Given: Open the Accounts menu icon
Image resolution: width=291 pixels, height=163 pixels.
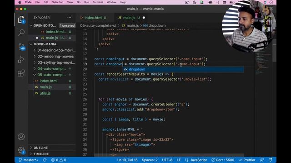Looking at the screenshot, I should coord(21,137).
